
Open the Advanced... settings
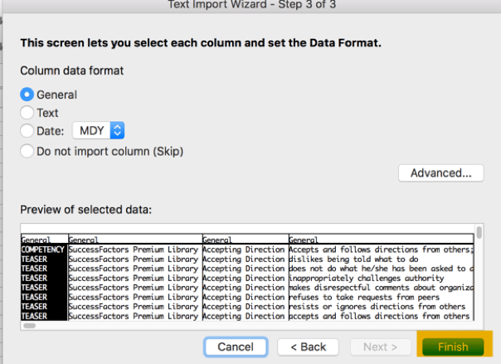click(440, 172)
